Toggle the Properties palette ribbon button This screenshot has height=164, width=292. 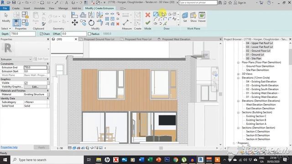(16, 23)
